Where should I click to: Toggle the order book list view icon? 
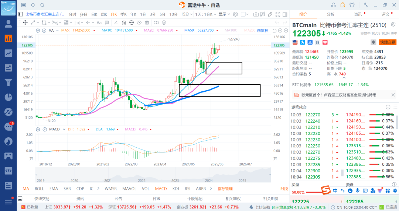click(395, 107)
